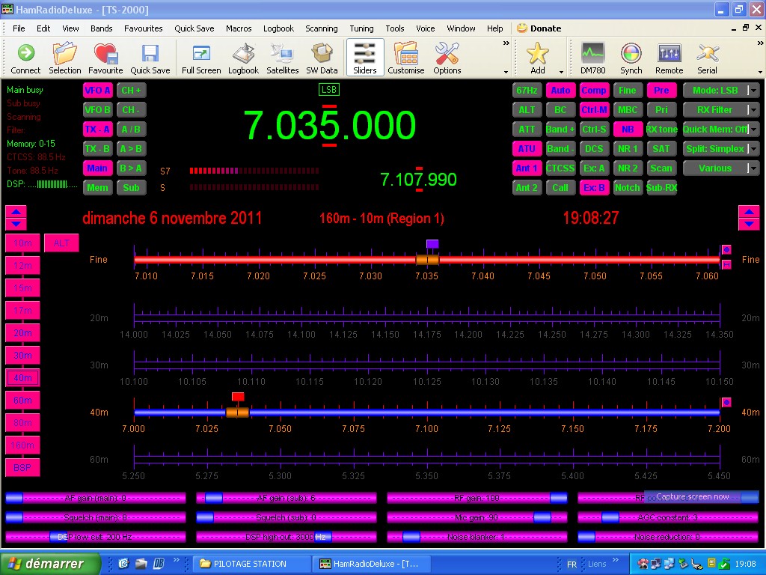
Task: Expand the main toolbar overflow chevron
Action: point(506,43)
